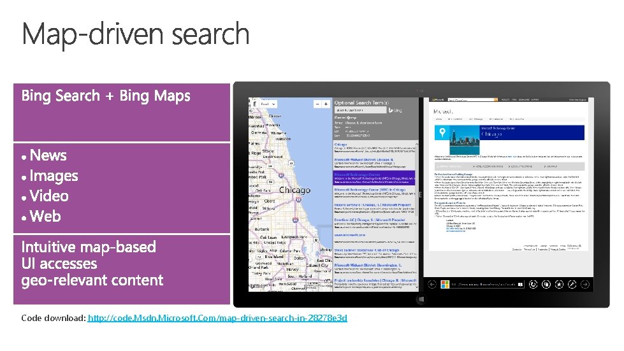
Task: Open 'Microsoft Midwest District: Chicago, IL' result
Action: coord(364,159)
